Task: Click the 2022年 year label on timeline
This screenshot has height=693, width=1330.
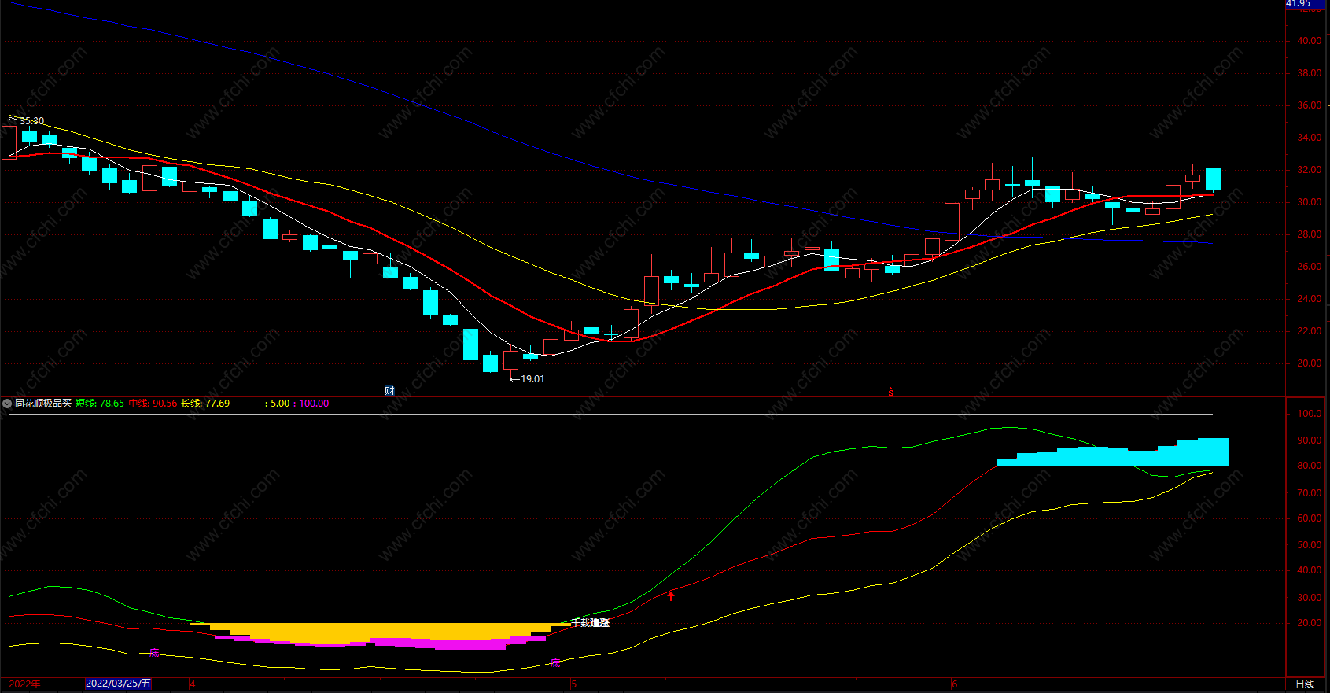Action: [24, 684]
